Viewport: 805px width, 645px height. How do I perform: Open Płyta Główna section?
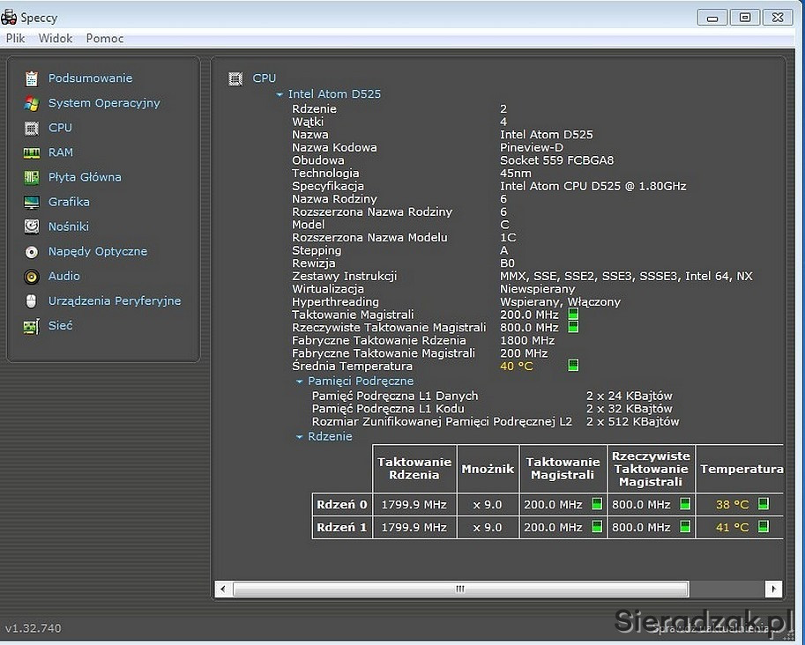click(x=85, y=177)
